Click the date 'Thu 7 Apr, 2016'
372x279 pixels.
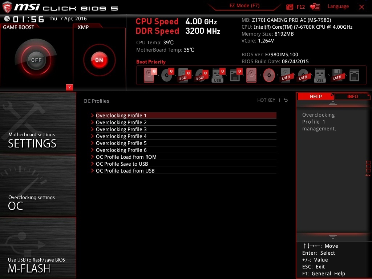click(68, 19)
